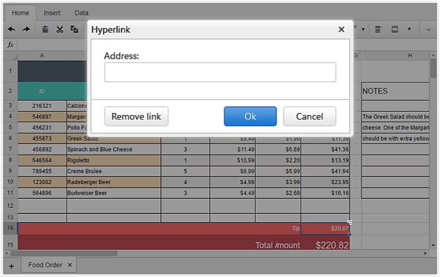Click the scroll up arrow
Image resolution: width=440 pixels, height=277 pixels.
[433, 55]
